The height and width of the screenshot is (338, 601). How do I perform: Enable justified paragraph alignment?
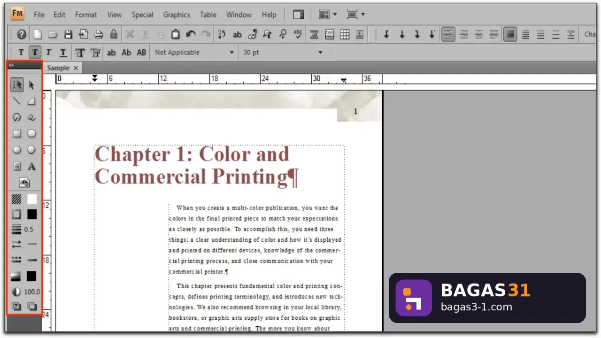pos(493,34)
